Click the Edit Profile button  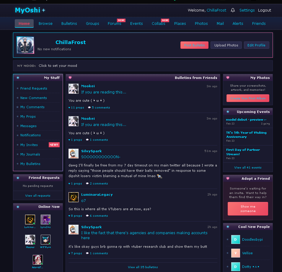point(256,45)
